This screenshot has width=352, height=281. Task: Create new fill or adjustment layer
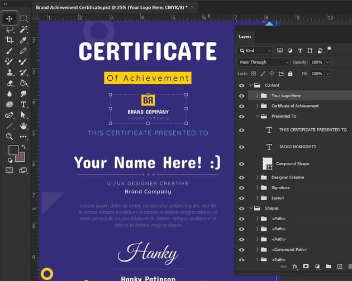pos(317,267)
